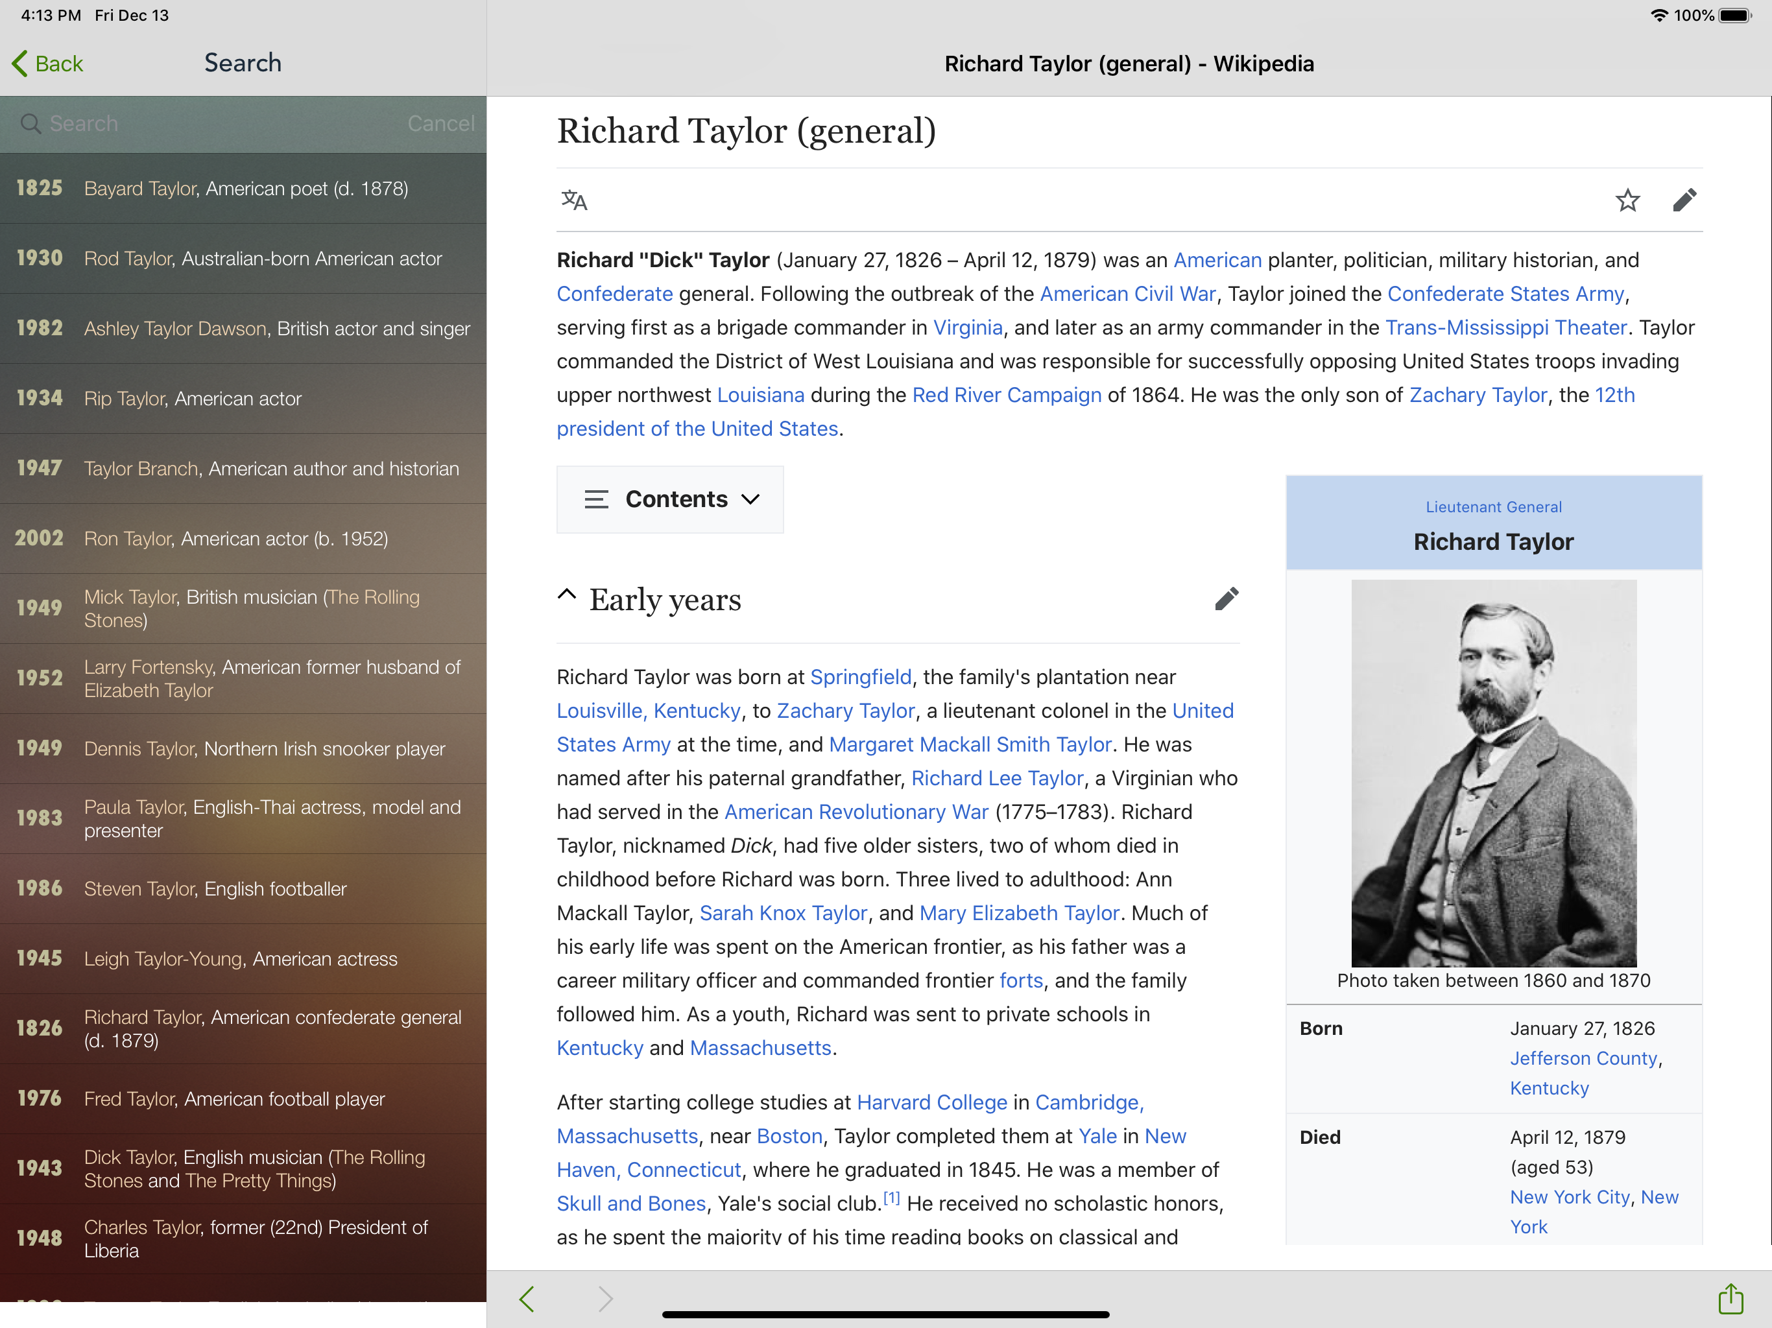Open the Virginia link in intro
The width and height of the screenshot is (1772, 1328).
point(968,327)
